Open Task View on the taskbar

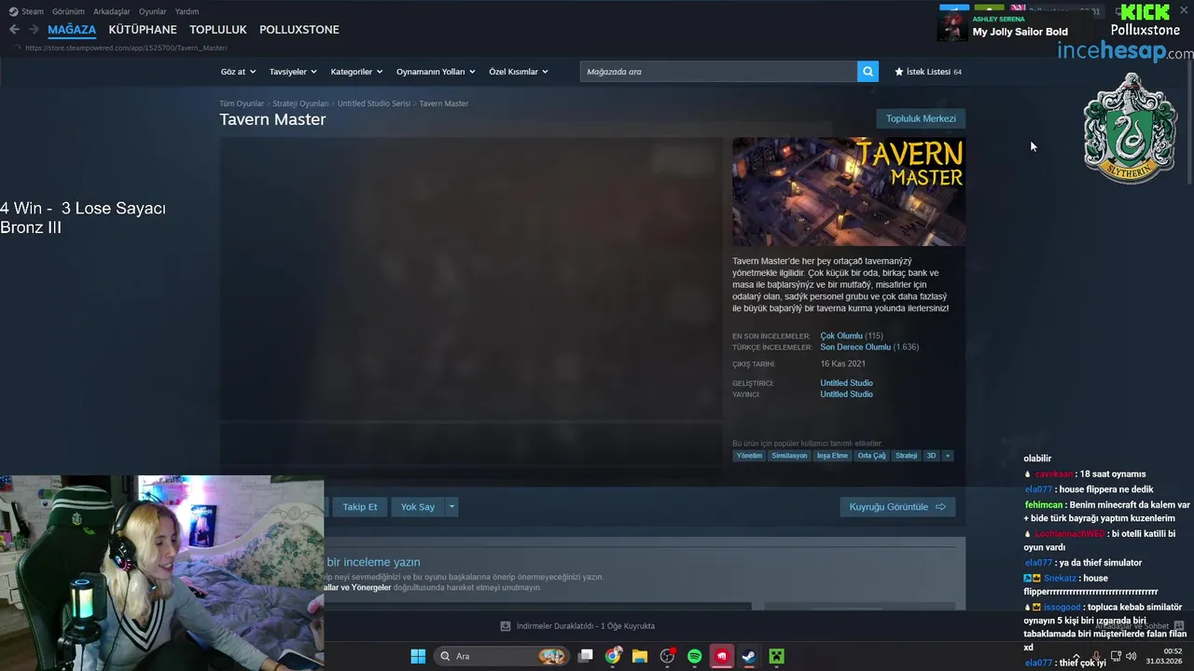[586, 656]
